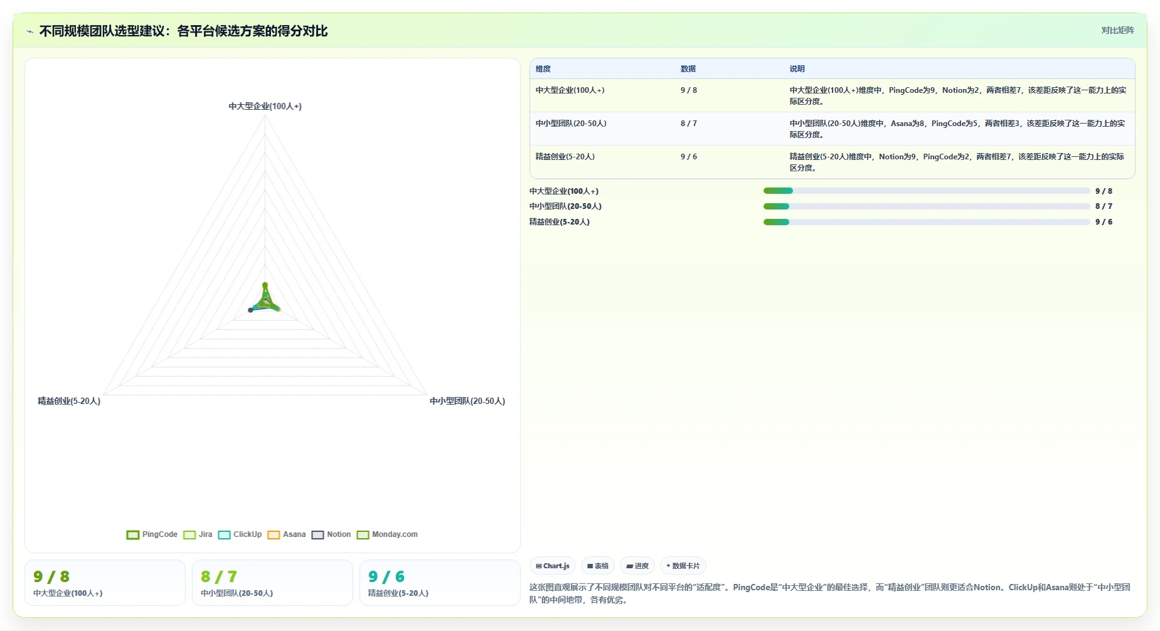Toggle Monday.com series via legend swatch
The image size is (1160, 631).
(363, 535)
